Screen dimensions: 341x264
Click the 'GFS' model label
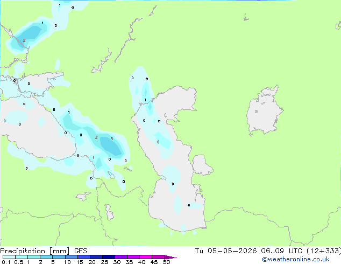[81, 251]
